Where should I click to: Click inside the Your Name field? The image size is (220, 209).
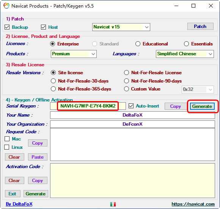click(132, 115)
